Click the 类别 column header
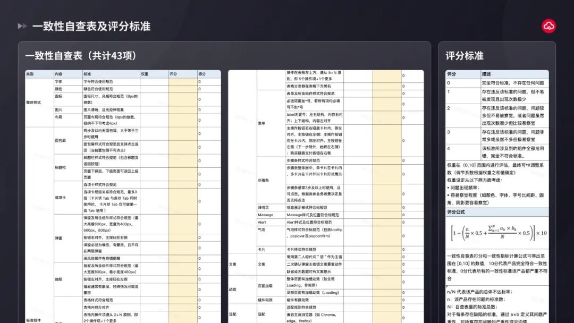Screen dimensions: 574x323 click(x=39, y=74)
